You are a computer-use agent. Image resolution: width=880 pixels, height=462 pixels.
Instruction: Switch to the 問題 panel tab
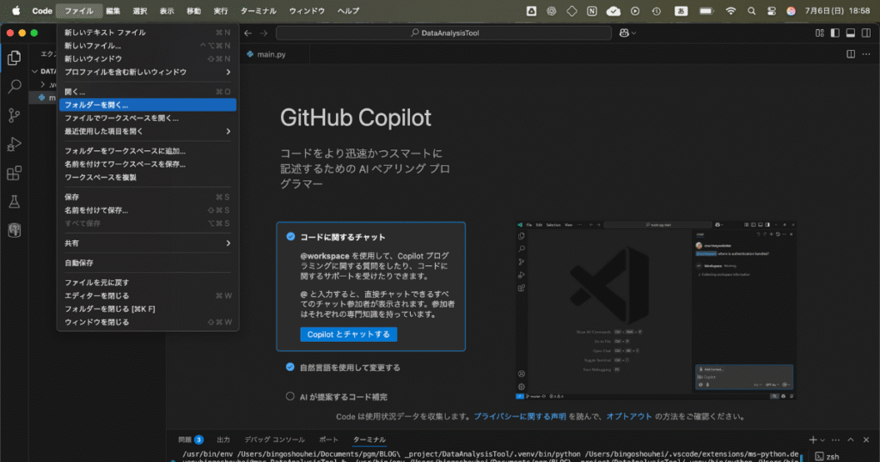pyautogui.click(x=190, y=440)
